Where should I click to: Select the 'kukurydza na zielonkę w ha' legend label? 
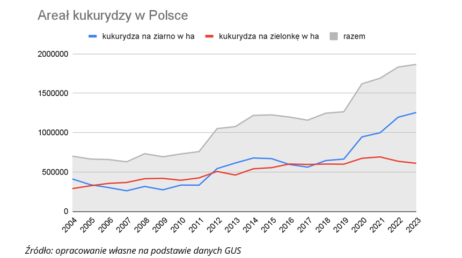269,36
